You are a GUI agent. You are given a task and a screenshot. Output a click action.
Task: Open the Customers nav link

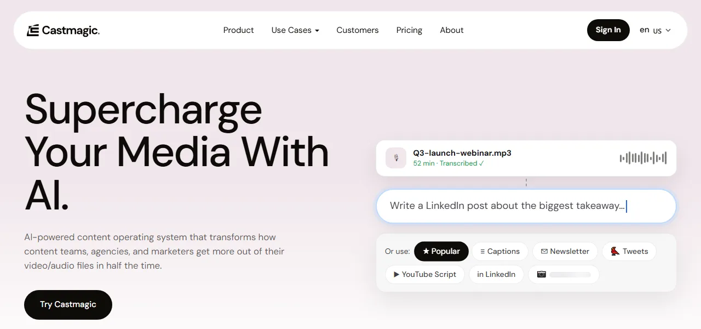coord(358,30)
